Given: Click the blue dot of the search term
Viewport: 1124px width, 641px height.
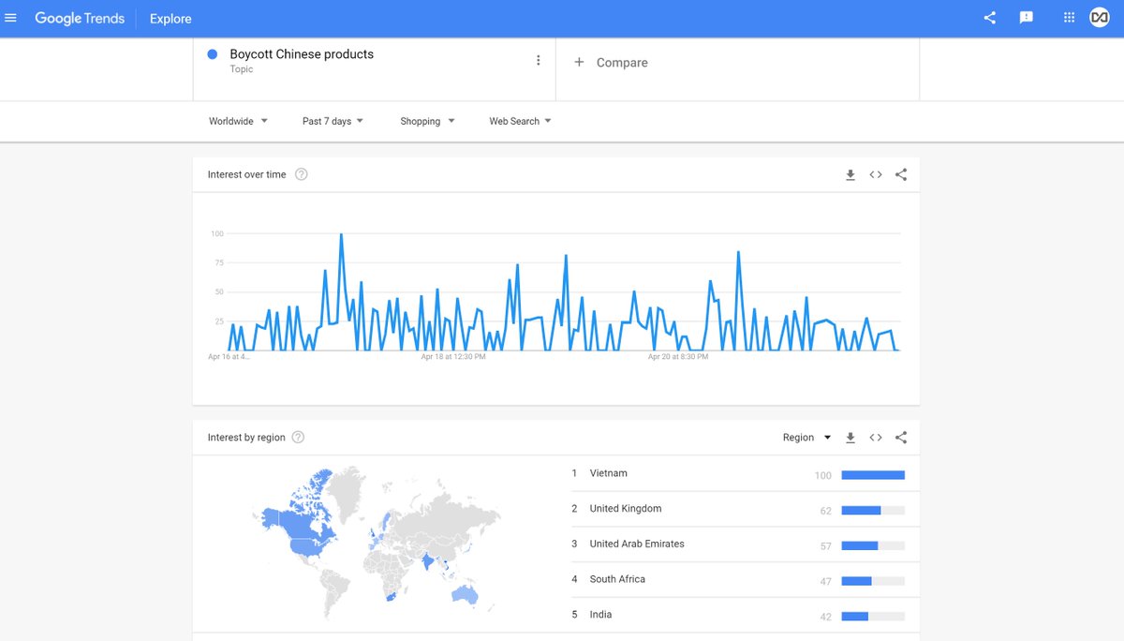Looking at the screenshot, I should point(213,54).
